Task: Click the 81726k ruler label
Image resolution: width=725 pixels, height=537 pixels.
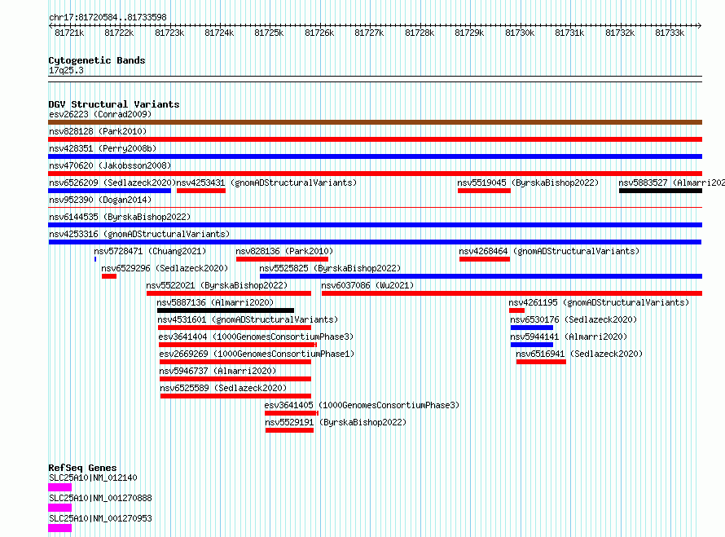Action: [x=319, y=33]
